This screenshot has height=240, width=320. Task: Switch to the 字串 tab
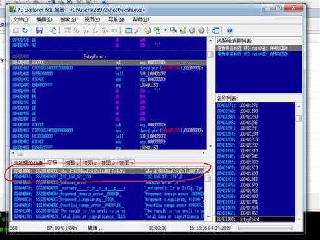(x=53, y=162)
